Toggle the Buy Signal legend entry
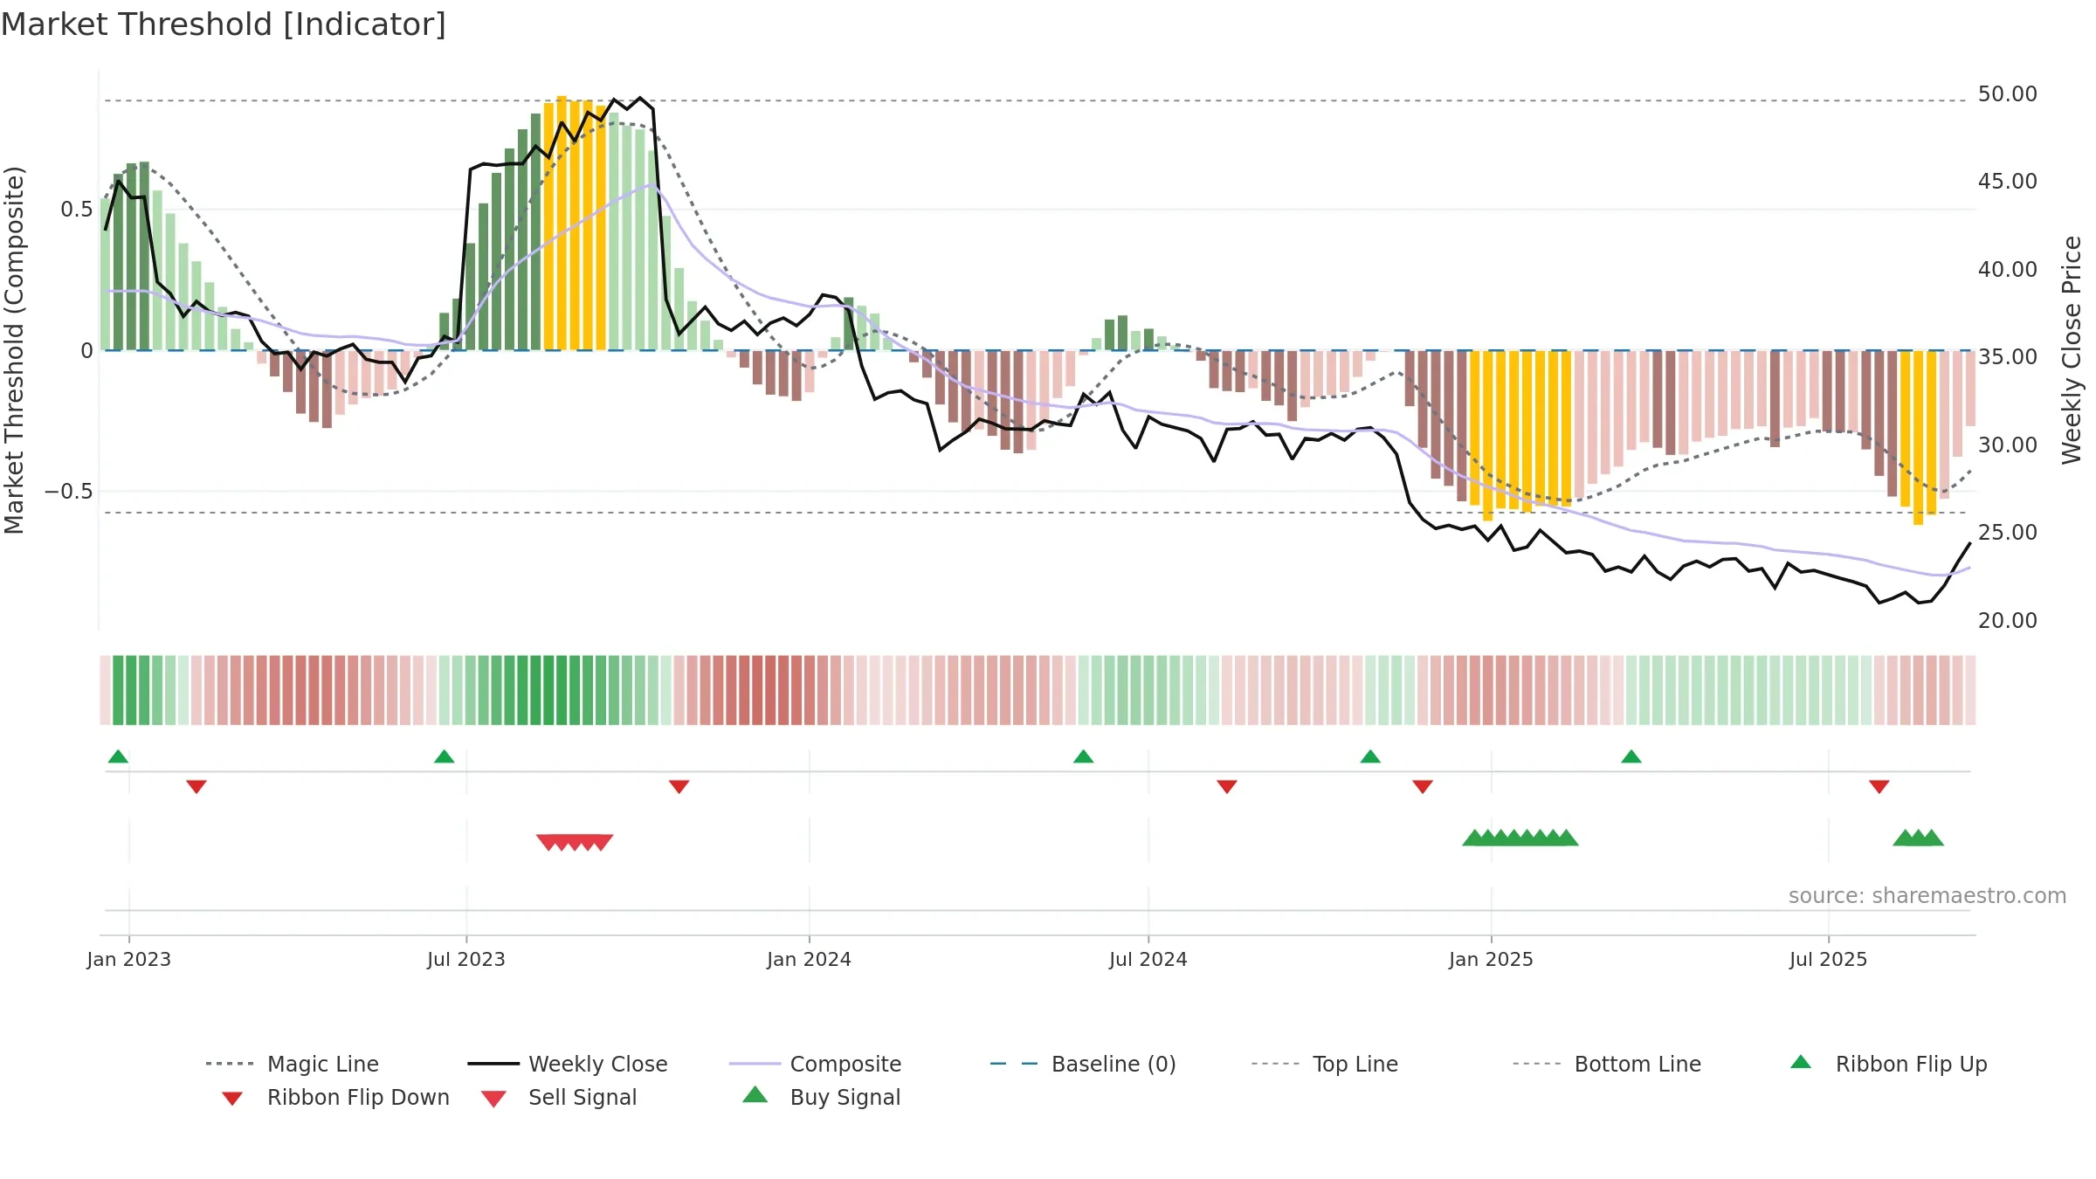This screenshot has height=1179, width=2096. click(821, 1097)
